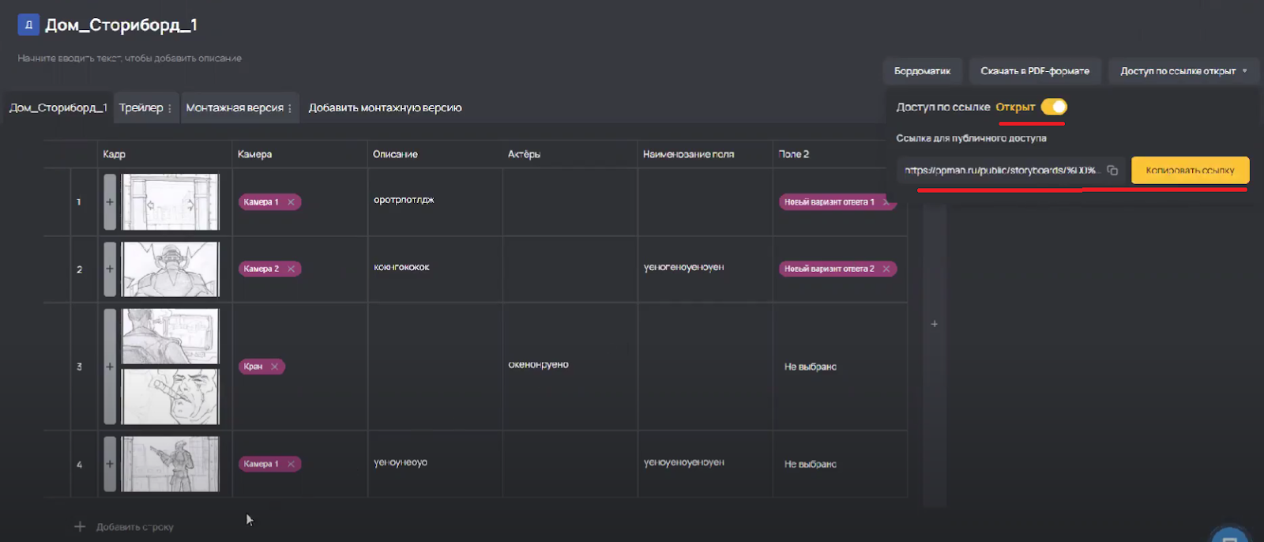This screenshot has height=542, width=1264.
Task: Click the plus icon to add a column
Action: pyautogui.click(x=935, y=324)
